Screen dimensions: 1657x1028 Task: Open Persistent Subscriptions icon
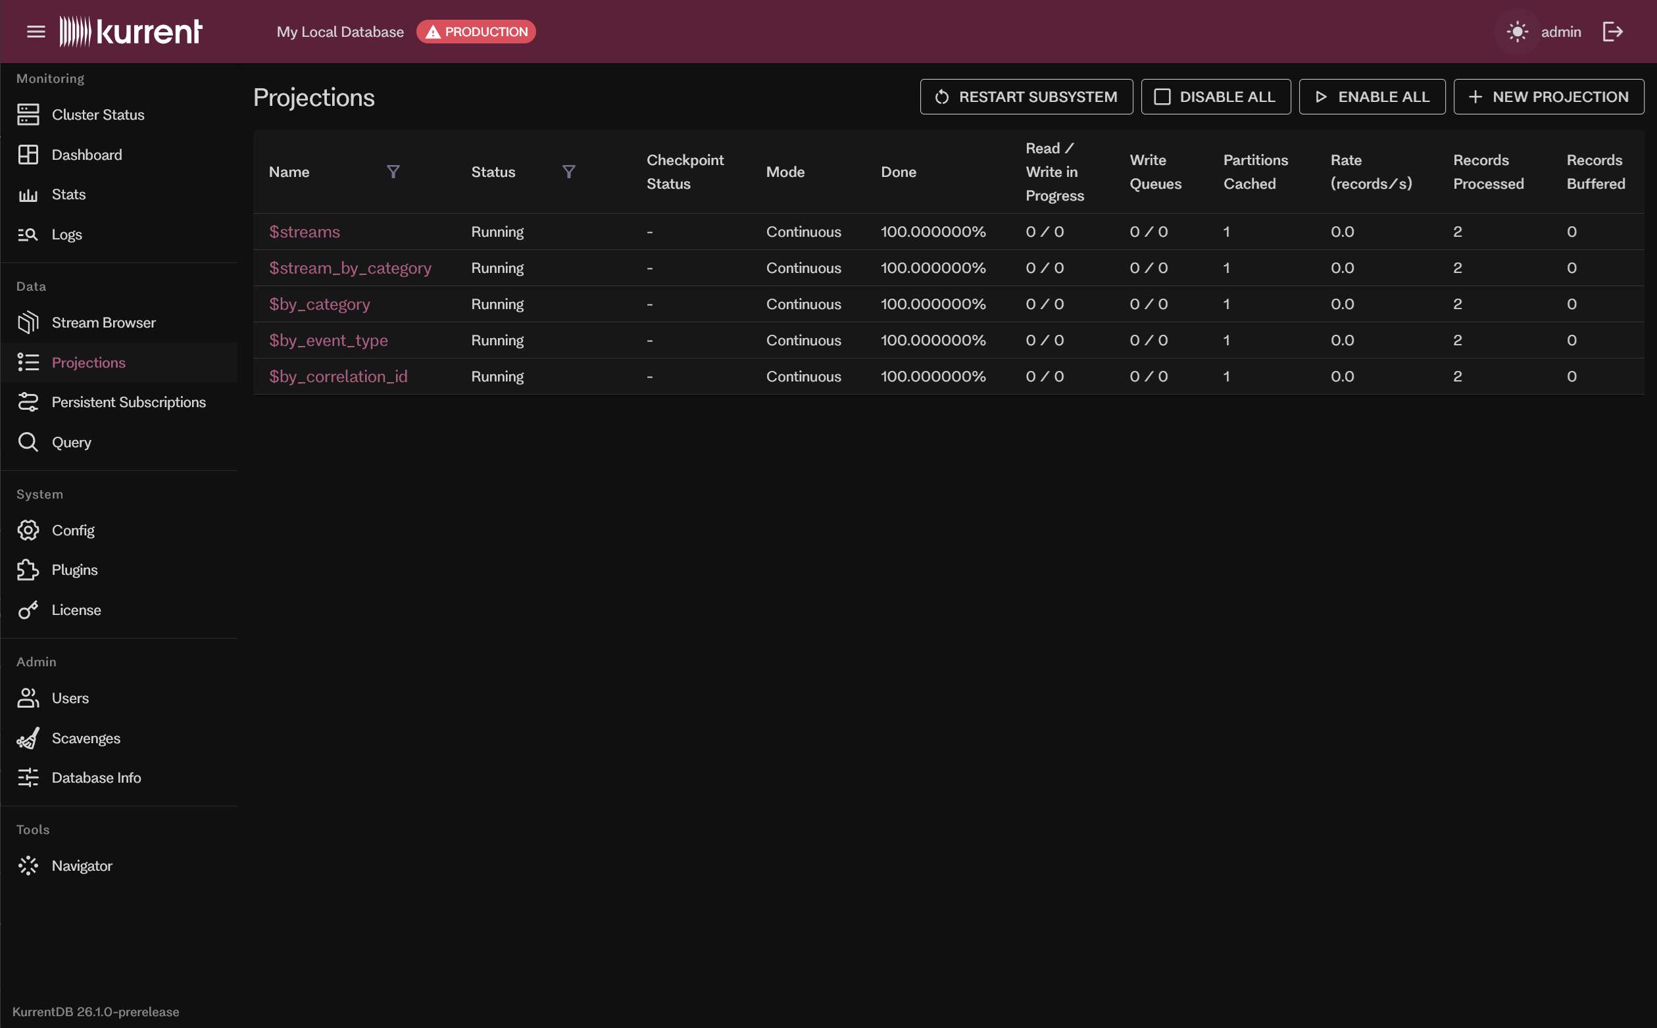click(28, 403)
